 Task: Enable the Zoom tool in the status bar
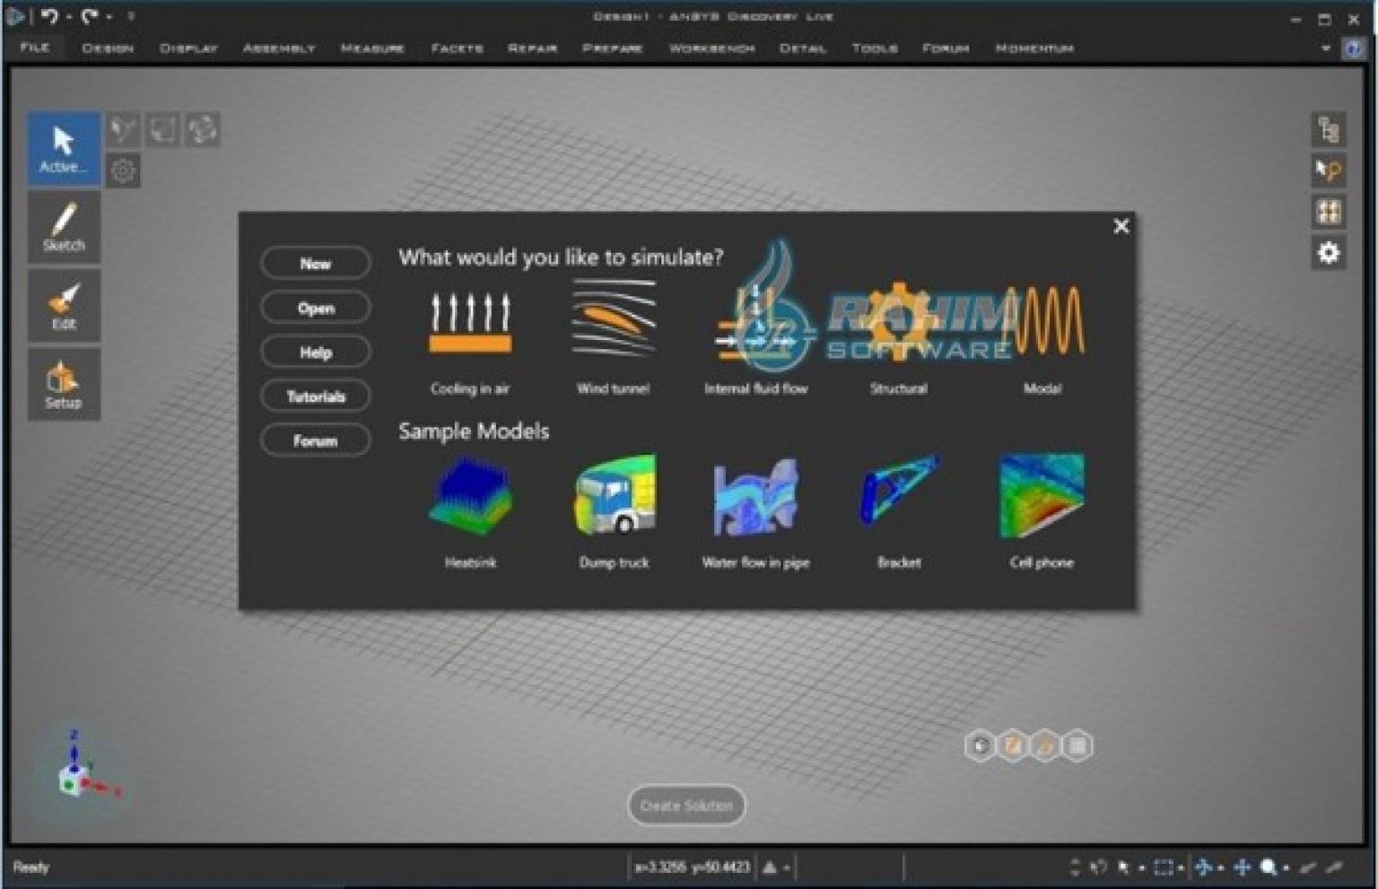[1267, 867]
